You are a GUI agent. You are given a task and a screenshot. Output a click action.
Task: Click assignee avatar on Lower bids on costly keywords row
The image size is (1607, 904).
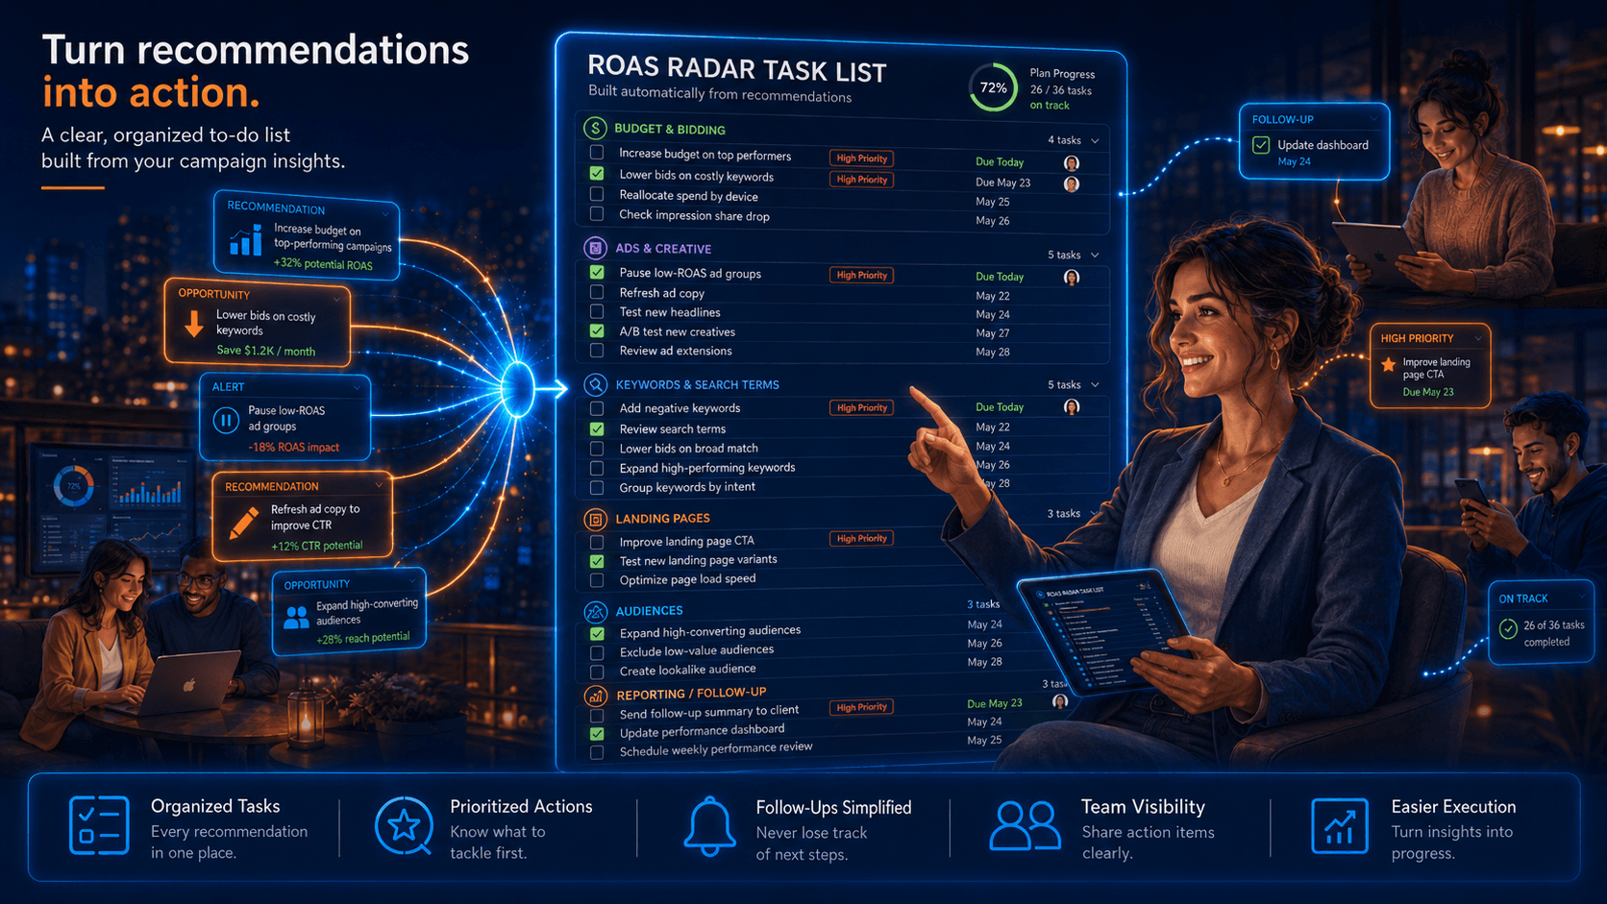(x=1072, y=183)
